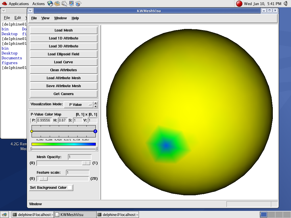The height and width of the screenshot is (218, 291).
Task: Open the KWMeshVisu window menu button
Action: pyautogui.click(x=30, y=11)
